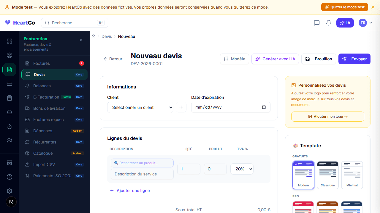Click the Quitter le mode test button
This screenshot has height=213, width=380.
point(345,7)
